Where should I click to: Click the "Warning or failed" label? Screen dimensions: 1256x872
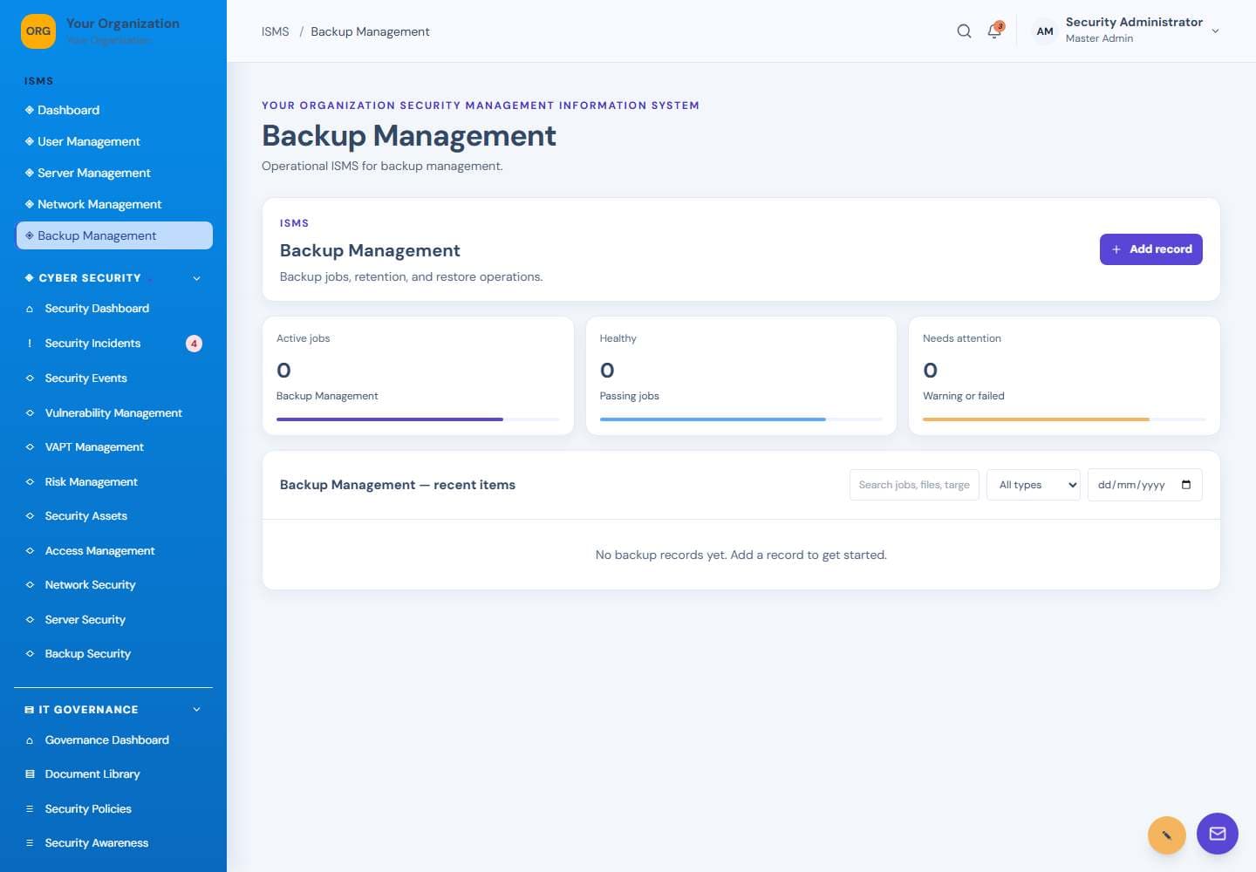pyautogui.click(x=964, y=396)
